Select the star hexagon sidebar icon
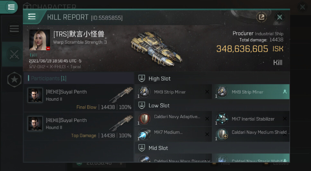 coord(14,80)
